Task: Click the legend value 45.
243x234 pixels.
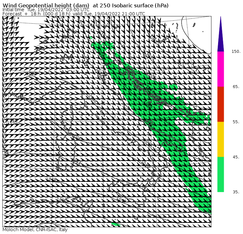Action: 236,157
